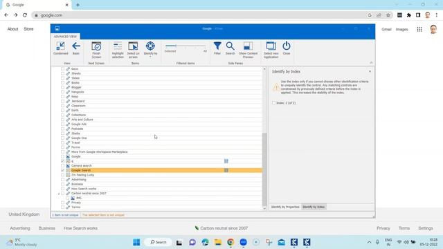This screenshot has height=249, width=443.
Task: Open the Google apps grid
Action: coord(419,29)
